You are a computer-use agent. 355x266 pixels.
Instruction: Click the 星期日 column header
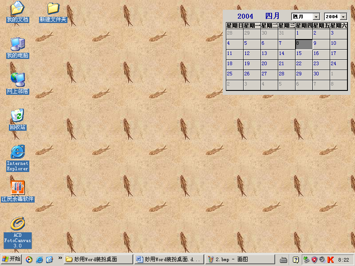click(x=235, y=26)
